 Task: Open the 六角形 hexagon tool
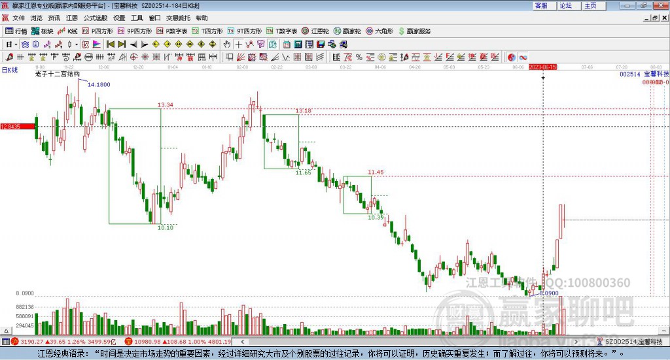click(x=379, y=31)
